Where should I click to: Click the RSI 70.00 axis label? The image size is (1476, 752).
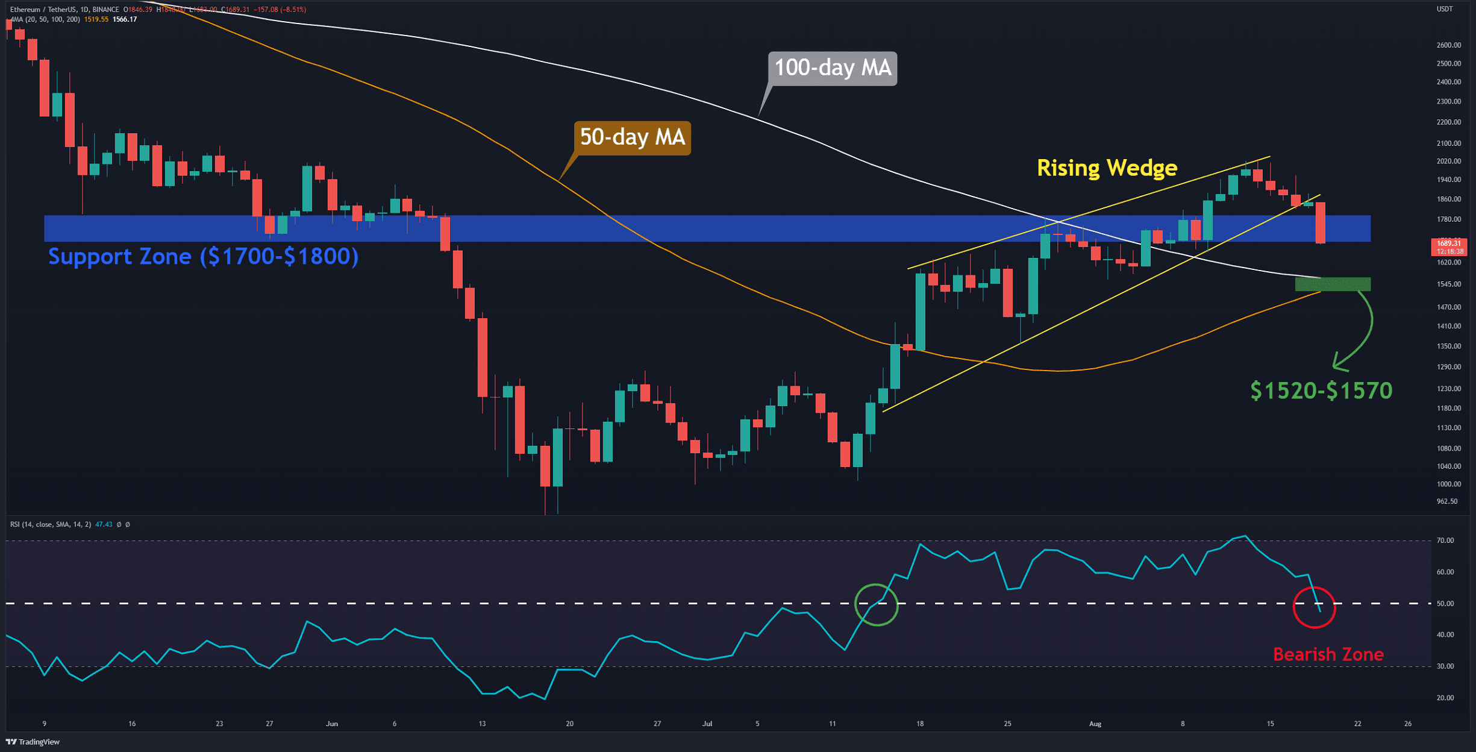pos(1445,540)
